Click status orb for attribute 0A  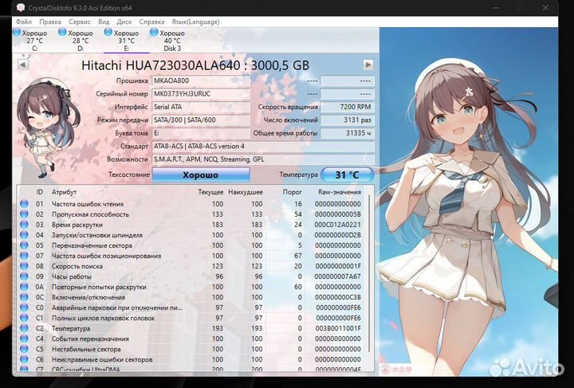click(x=24, y=287)
